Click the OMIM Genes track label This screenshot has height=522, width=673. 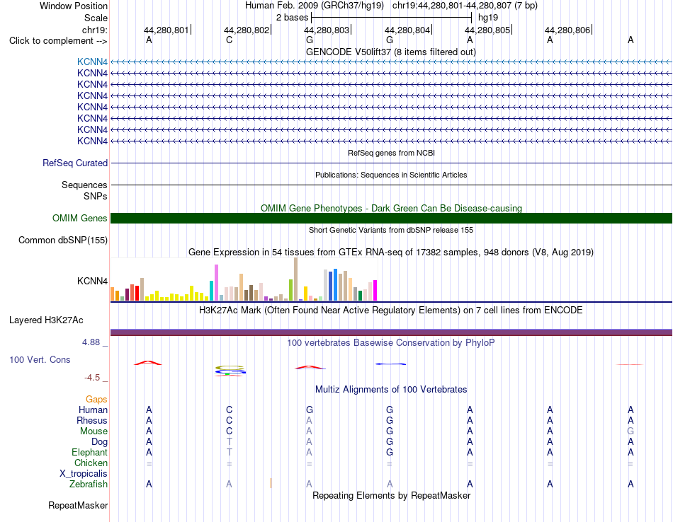(x=80, y=218)
